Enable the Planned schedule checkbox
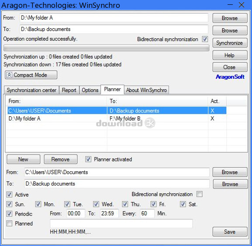 [9, 223]
